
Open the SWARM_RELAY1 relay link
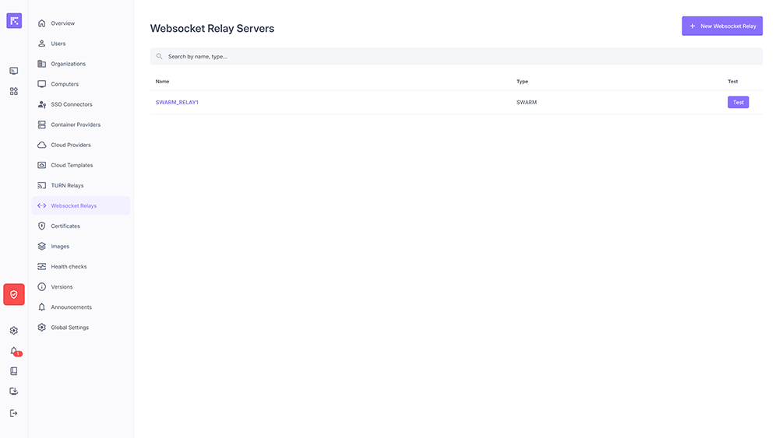[x=177, y=103]
